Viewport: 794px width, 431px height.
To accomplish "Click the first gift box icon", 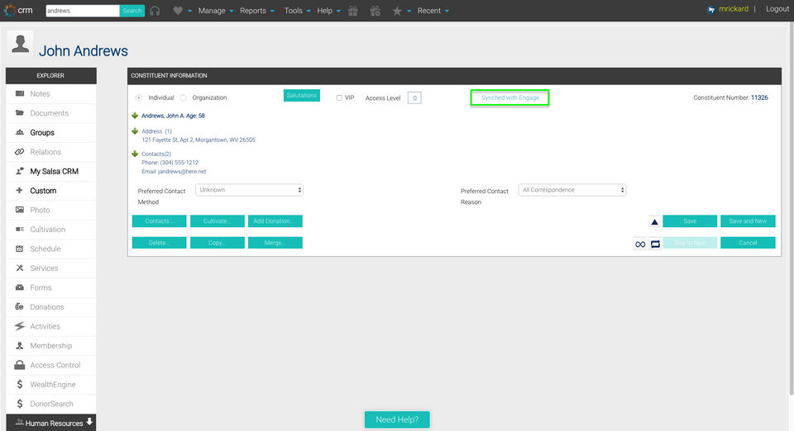I will (x=353, y=11).
